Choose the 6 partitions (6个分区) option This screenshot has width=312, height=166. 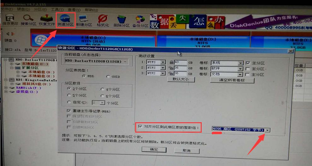click(102, 96)
